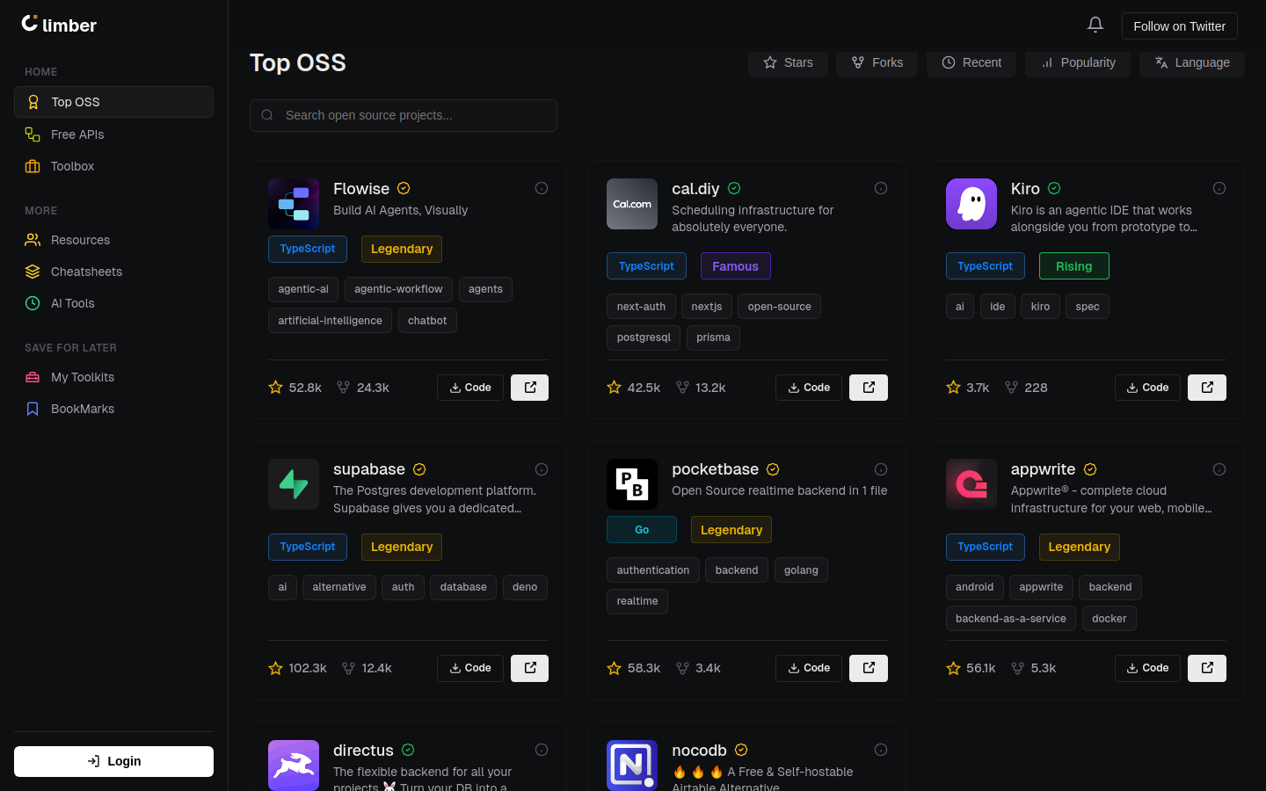Open My Toolkits
Screen dimensions: 1266x791
113,377
